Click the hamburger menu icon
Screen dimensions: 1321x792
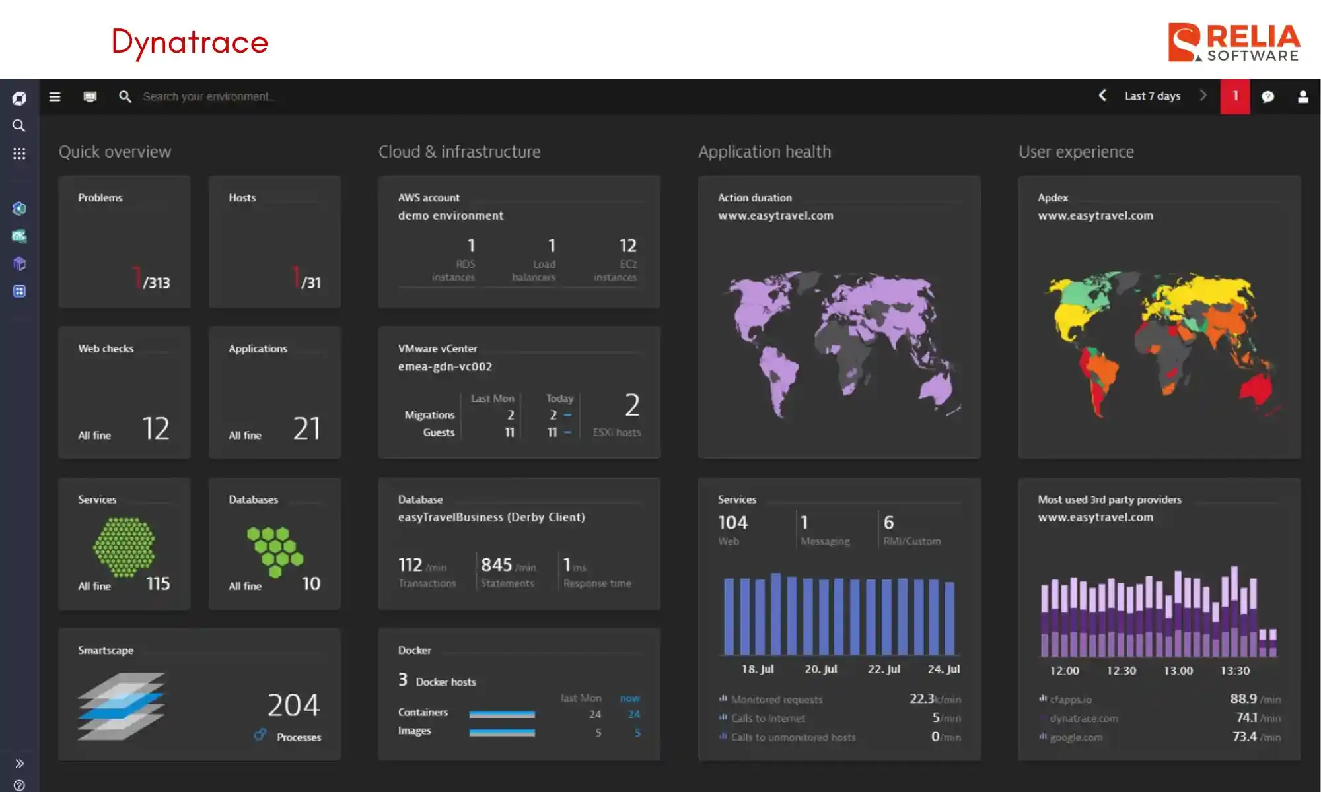click(x=55, y=96)
